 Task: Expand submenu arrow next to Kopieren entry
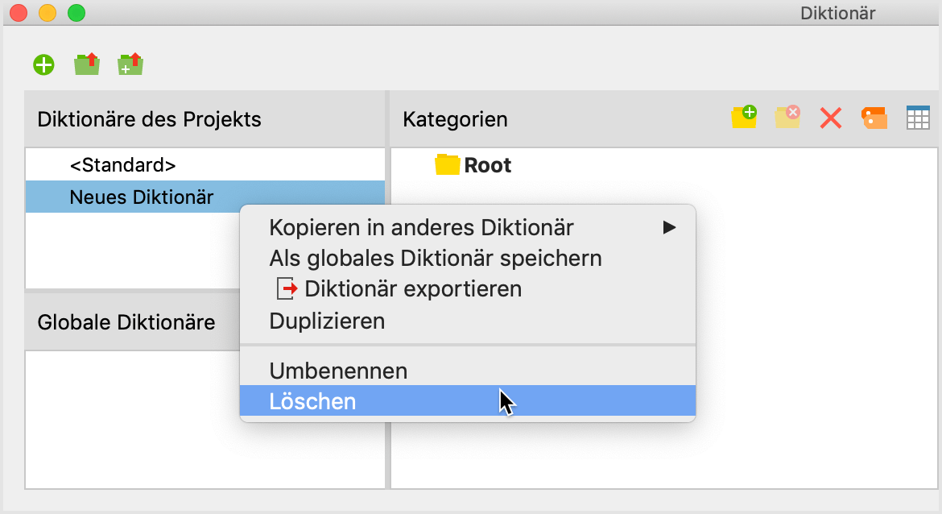tap(669, 228)
